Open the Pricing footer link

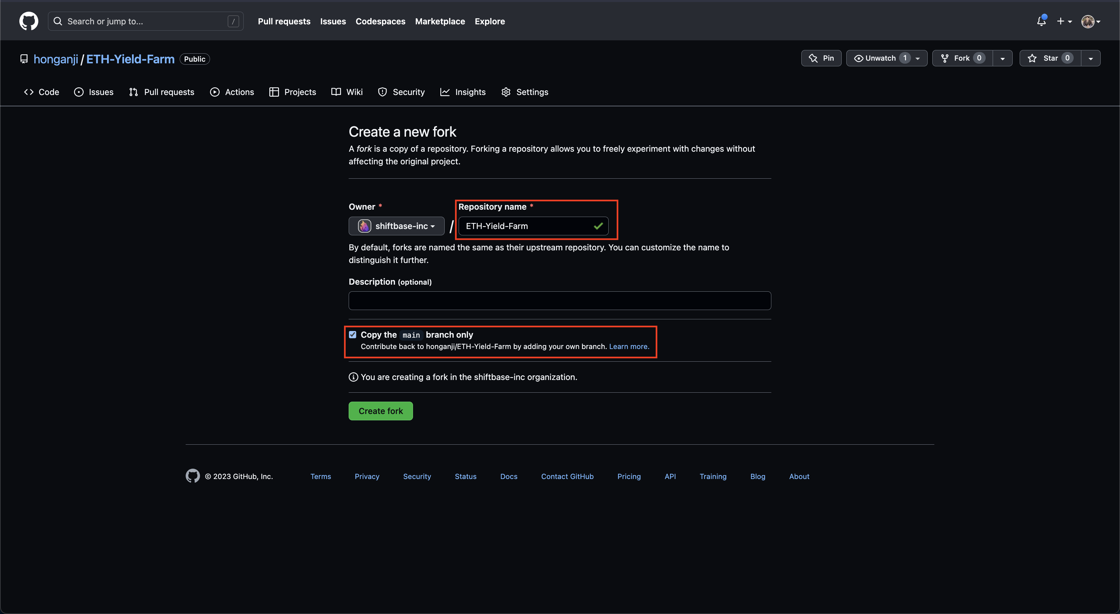629,477
